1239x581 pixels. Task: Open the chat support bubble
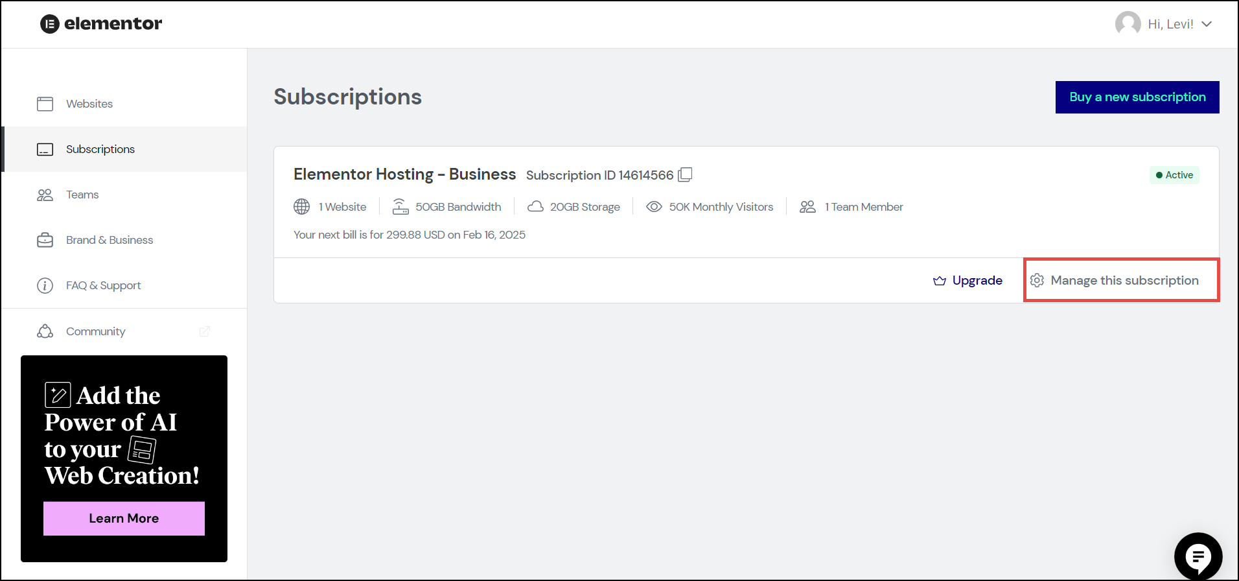click(x=1198, y=556)
